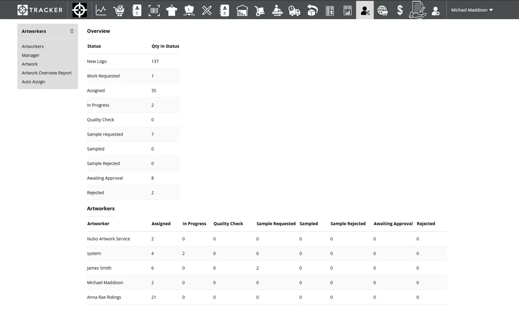Image resolution: width=519 pixels, height=327 pixels.
Task: Click the Awaiting Approval status in Overview
Action: [105, 178]
